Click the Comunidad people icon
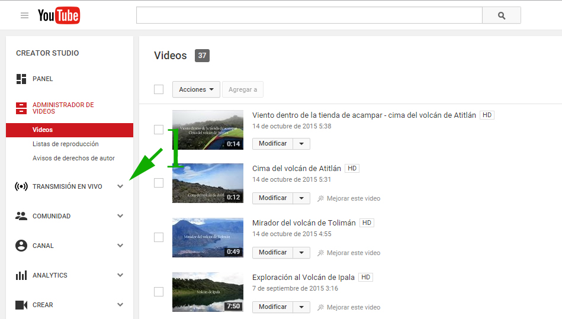562x319 pixels. 21,216
